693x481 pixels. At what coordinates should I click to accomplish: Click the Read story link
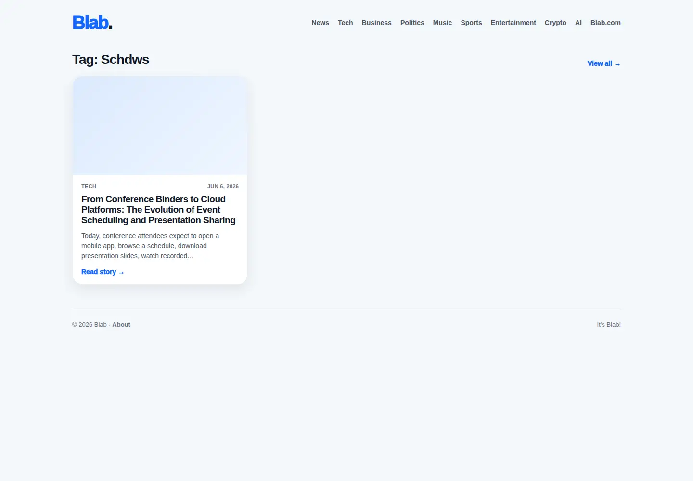(103, 272)
